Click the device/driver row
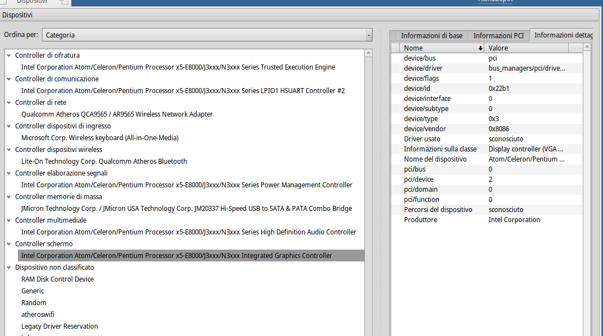This screenshot has height=336, width=603. pos(487,68)
